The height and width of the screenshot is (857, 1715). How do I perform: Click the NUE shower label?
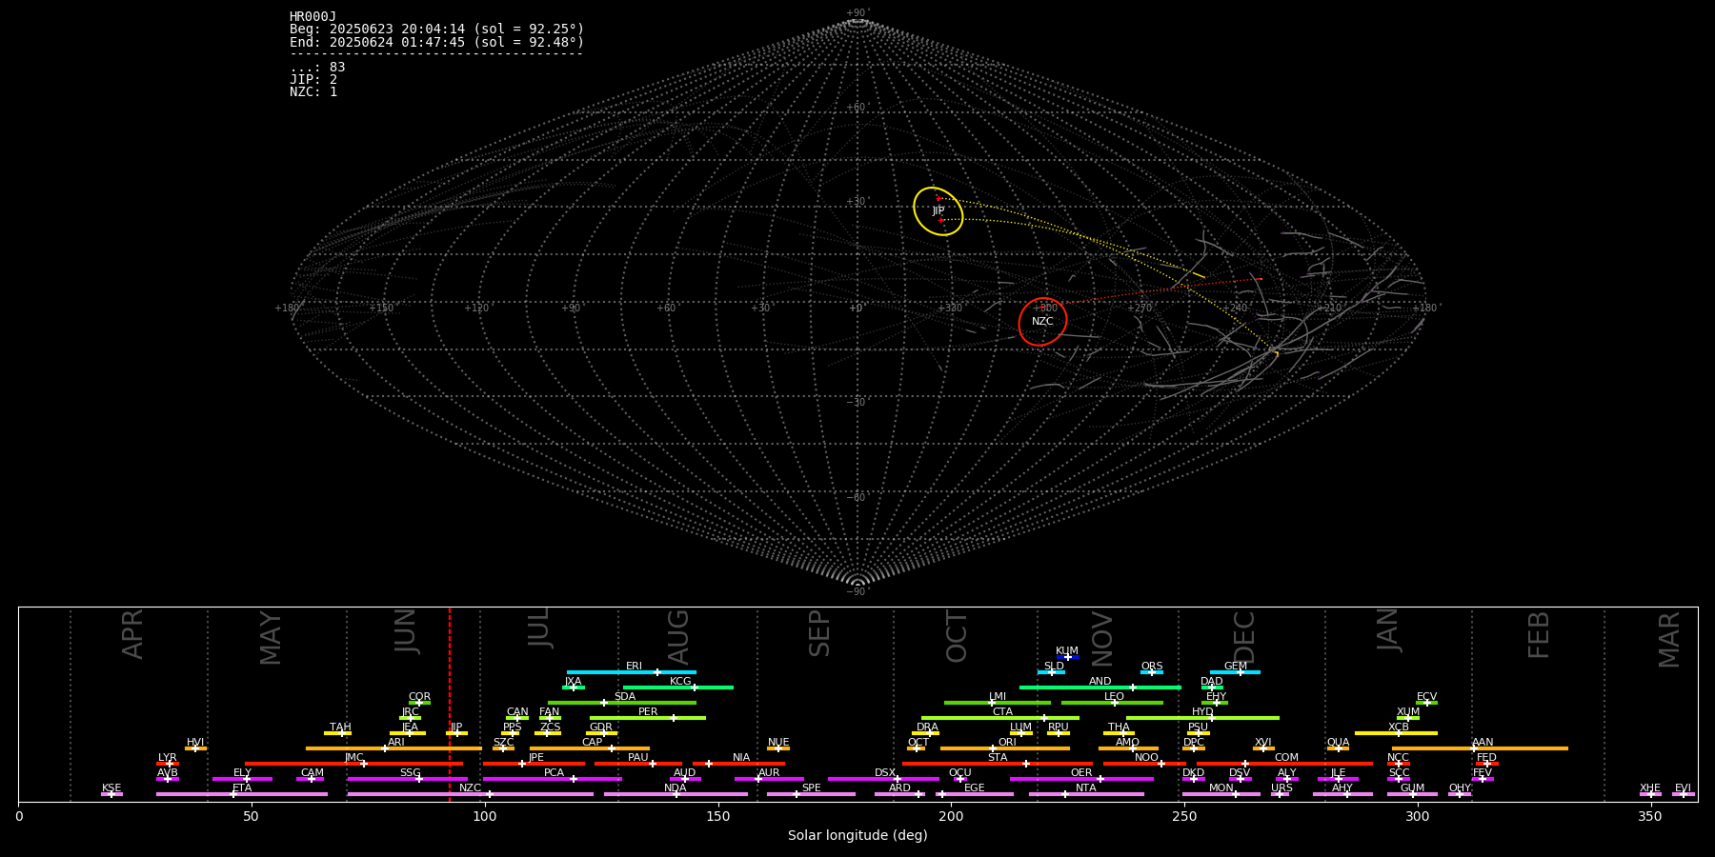tap(778, 743)
